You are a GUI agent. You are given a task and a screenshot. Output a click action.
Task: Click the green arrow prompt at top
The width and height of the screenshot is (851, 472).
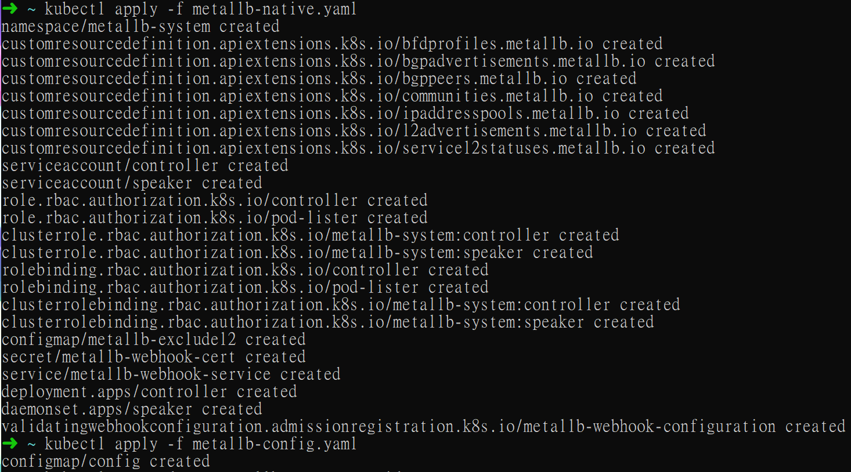pos(10,9)
